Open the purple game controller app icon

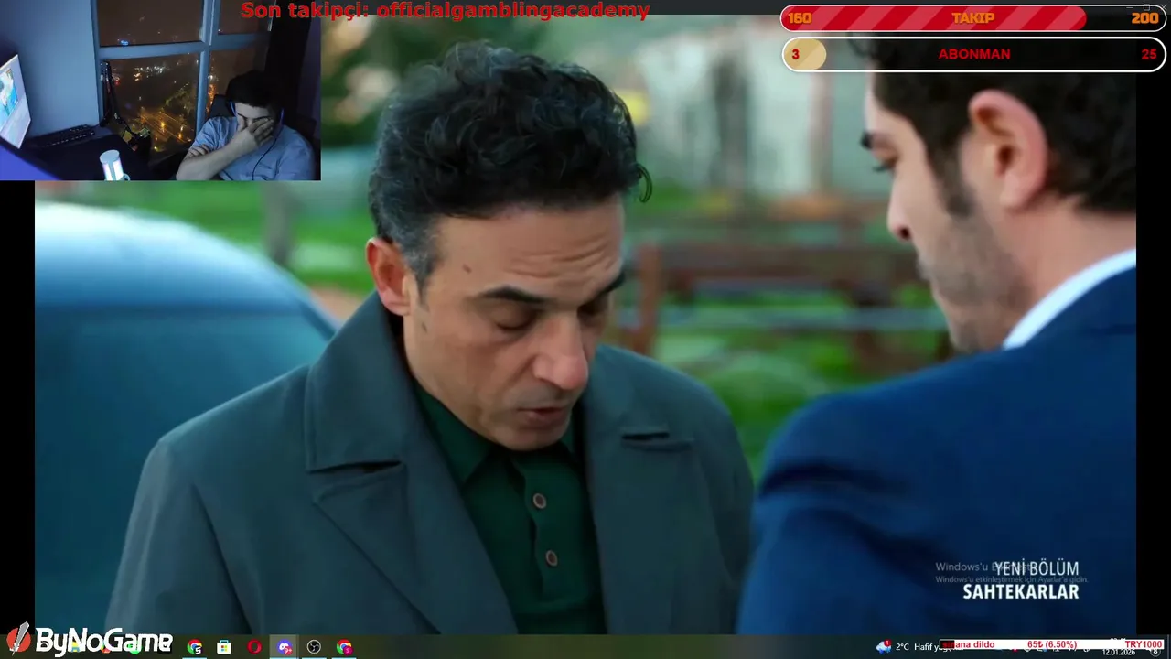click(285, 647)
